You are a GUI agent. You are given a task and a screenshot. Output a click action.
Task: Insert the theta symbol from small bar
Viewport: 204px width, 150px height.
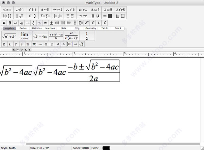pos(10,23)
